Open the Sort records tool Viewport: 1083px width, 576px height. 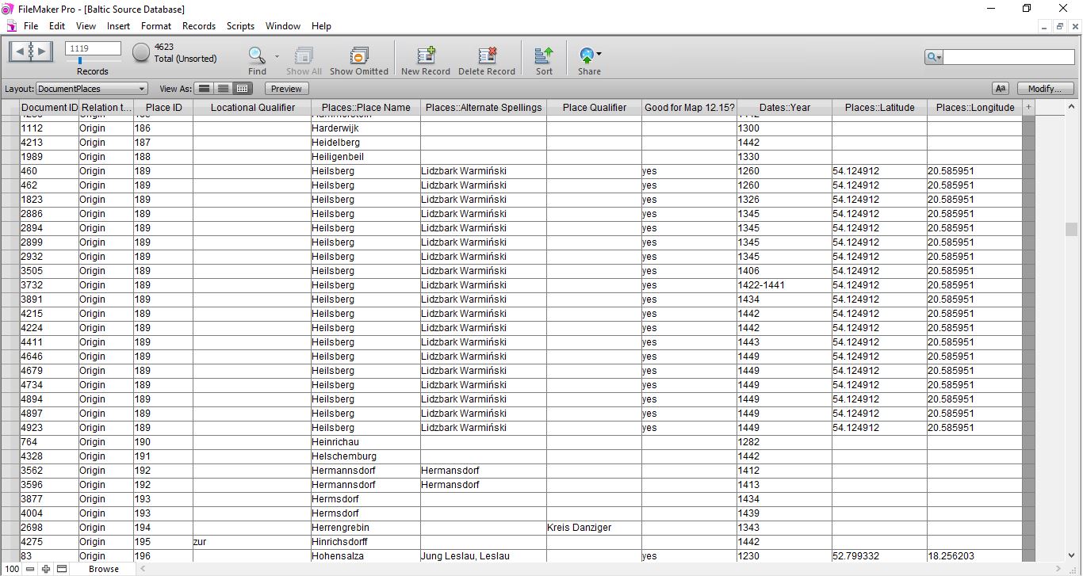point(544,55)
